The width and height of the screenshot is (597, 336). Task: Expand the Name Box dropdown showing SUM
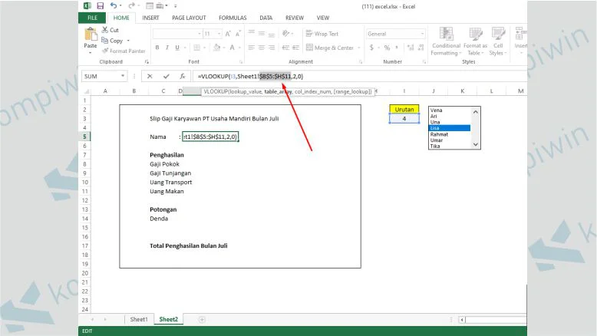pos(123,77)
